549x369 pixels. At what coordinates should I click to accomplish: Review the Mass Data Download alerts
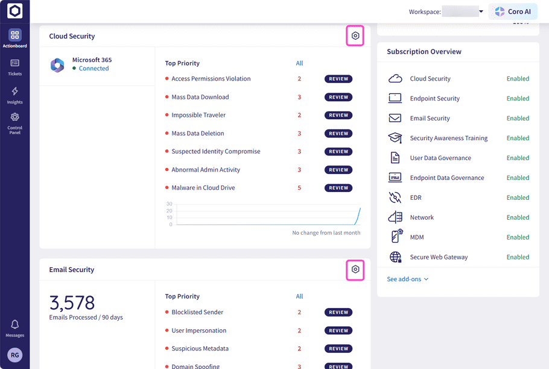pos(338,97)
